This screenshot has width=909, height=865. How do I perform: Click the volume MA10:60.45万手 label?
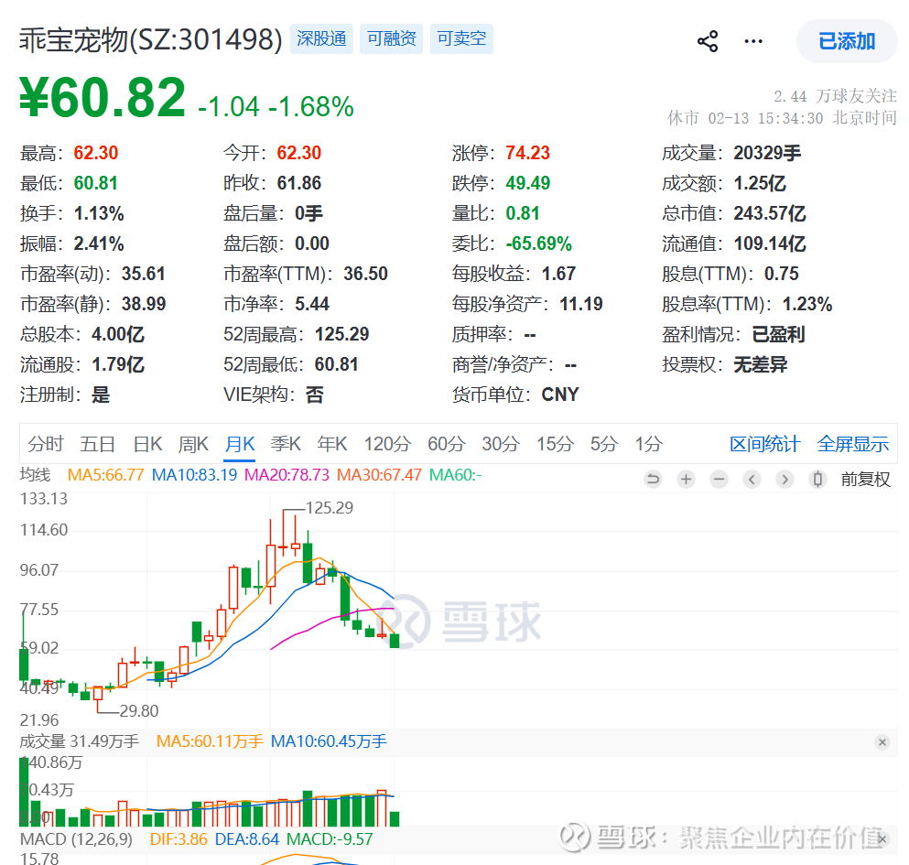[x=329, y=741]
